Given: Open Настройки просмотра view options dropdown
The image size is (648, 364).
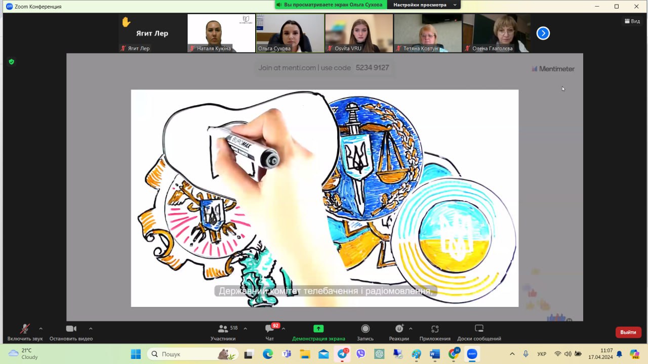Looking at the screenshot, I should tap(424, 5).
